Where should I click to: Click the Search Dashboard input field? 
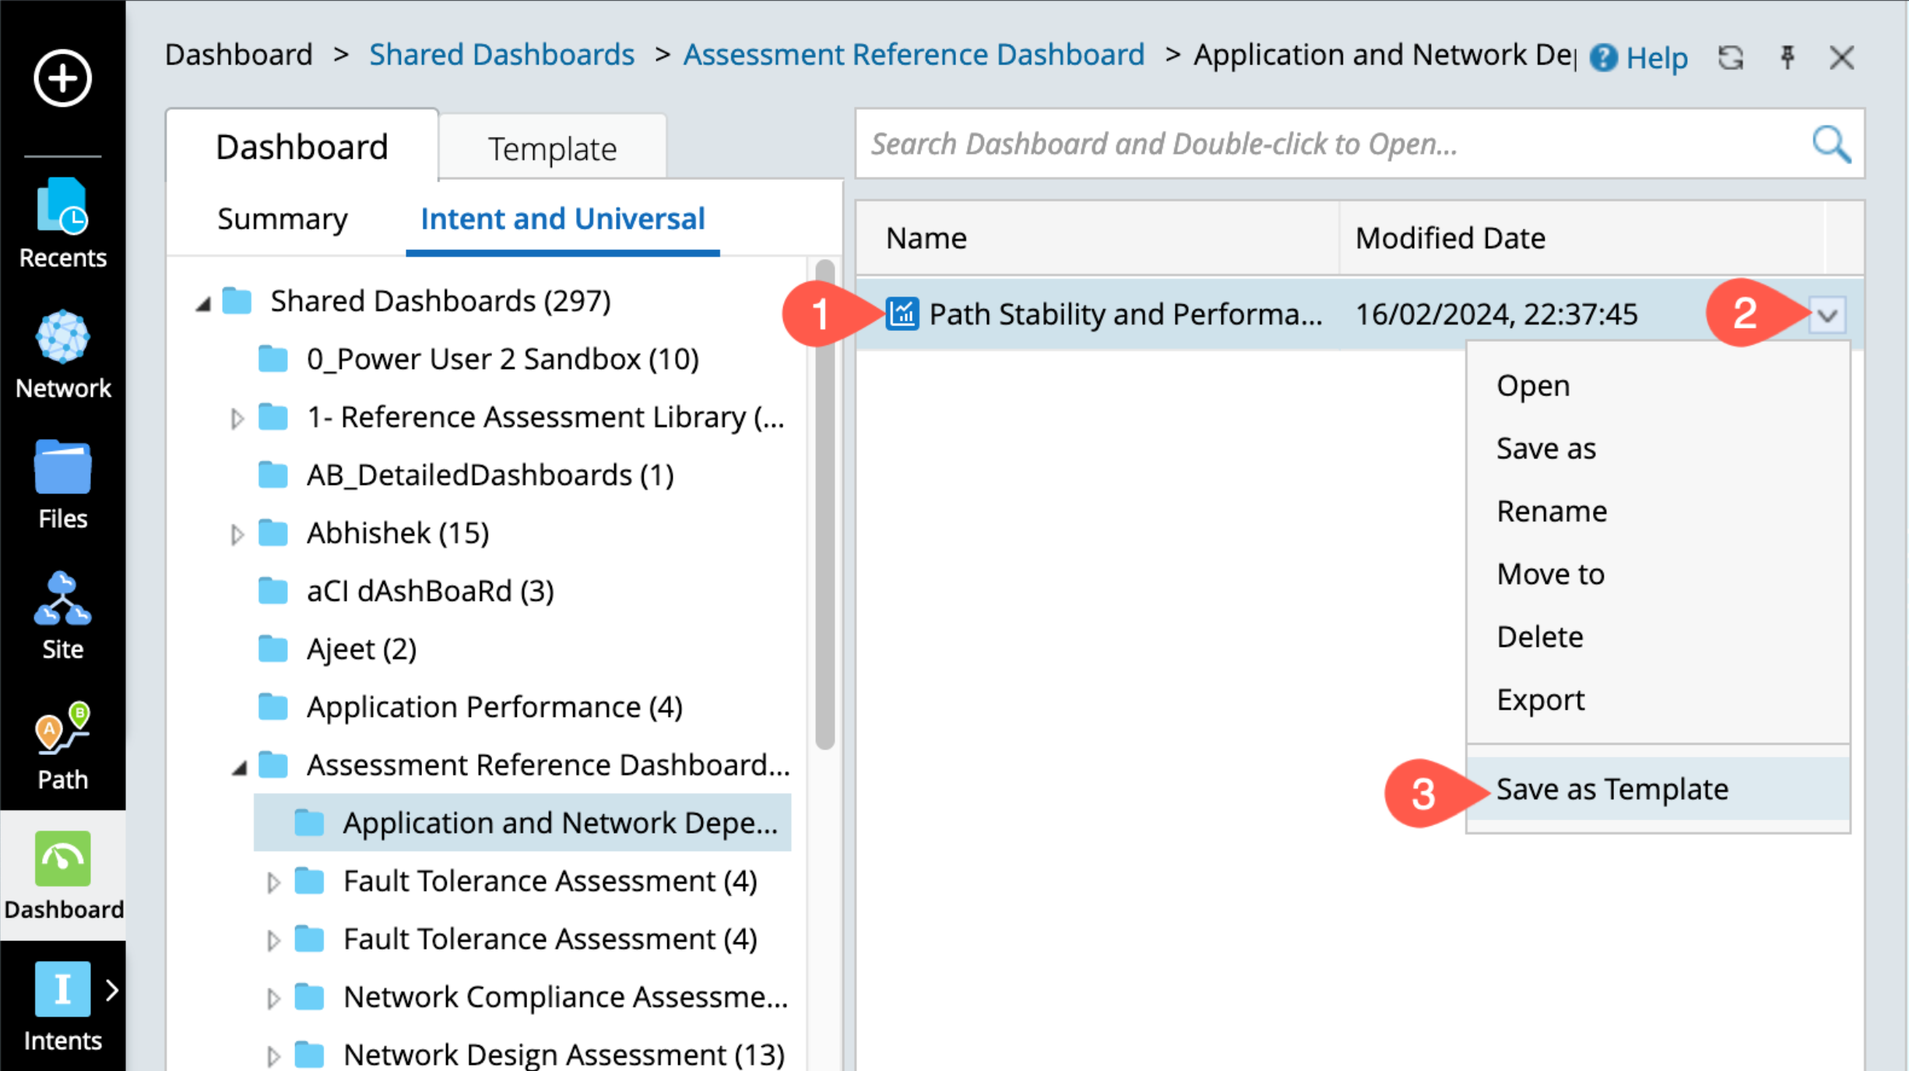click(1324, 144)
